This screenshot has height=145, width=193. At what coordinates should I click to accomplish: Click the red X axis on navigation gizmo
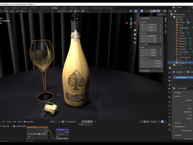click(136, 23)
